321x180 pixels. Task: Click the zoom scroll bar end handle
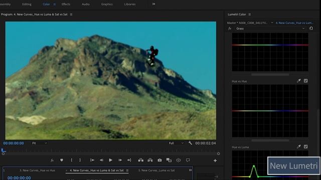tap(219, 153)
